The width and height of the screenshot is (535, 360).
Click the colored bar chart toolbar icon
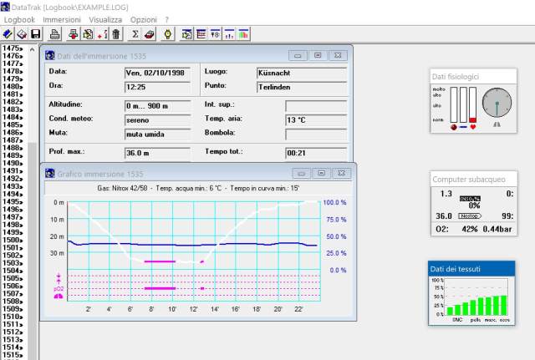243,34
